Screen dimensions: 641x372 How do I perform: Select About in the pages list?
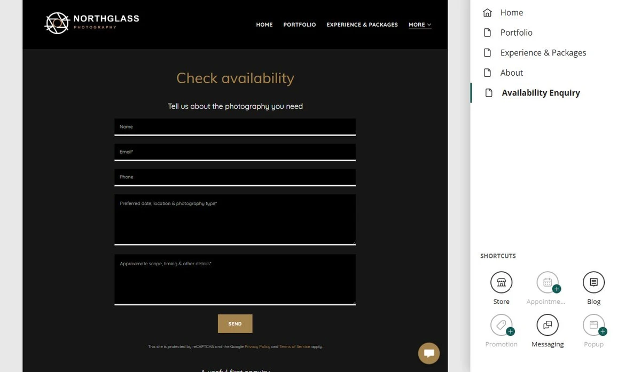coord(512,73)
